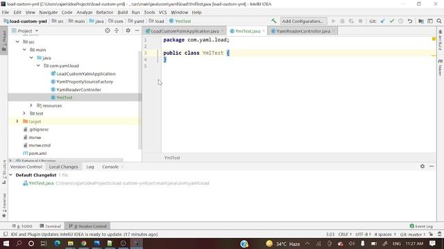Open Git: master branch selector
The width and height of the screenshot is (444, 249).
tap(413, 234)
